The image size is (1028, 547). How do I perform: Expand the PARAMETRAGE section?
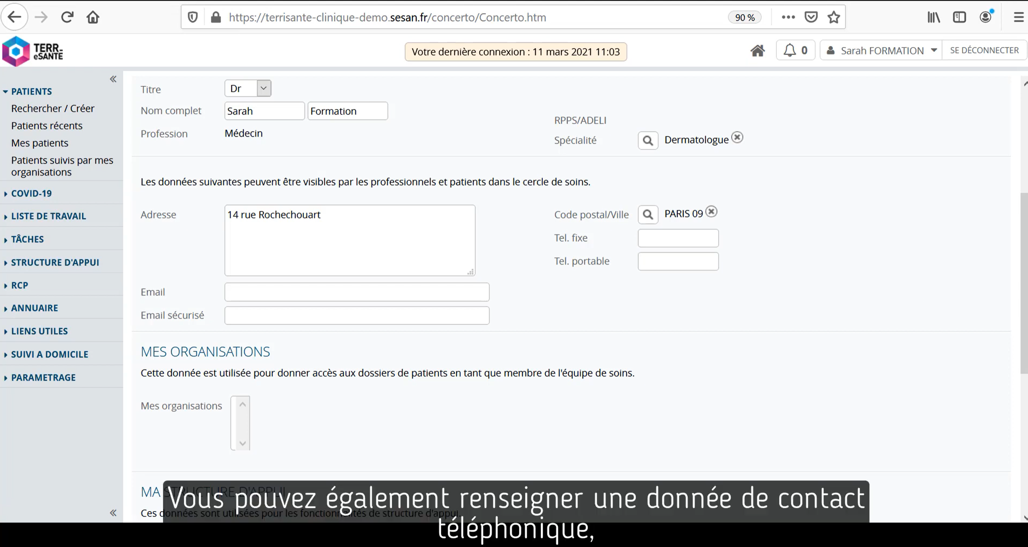pyautogui.click(x=43, y=377)
